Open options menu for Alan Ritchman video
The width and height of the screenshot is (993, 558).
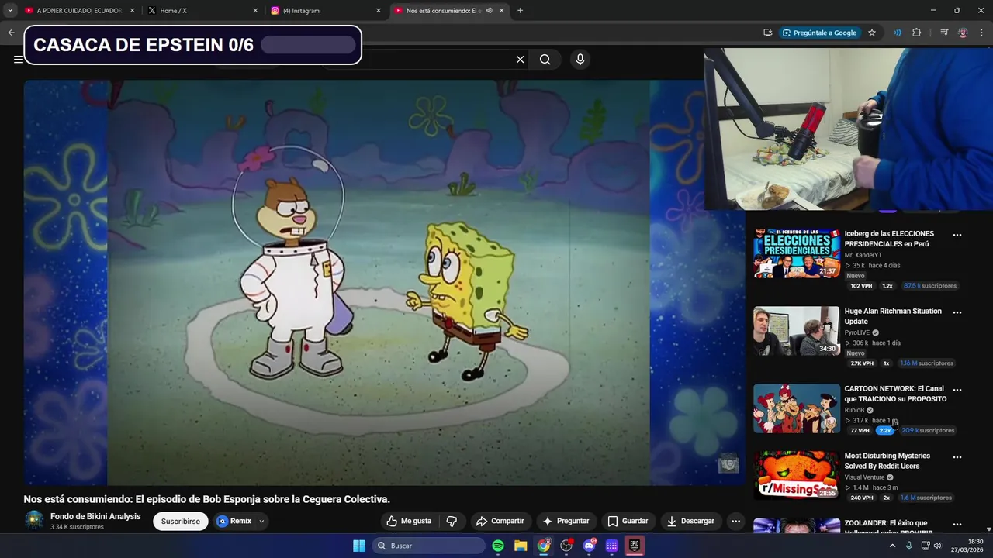(957, 312)
